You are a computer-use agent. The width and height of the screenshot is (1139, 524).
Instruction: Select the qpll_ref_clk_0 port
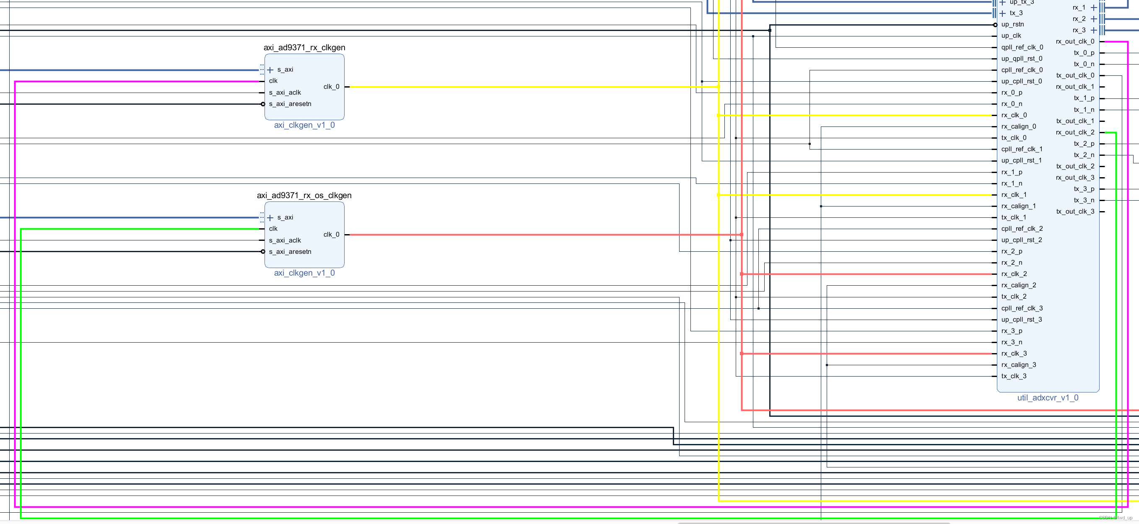1022,47
